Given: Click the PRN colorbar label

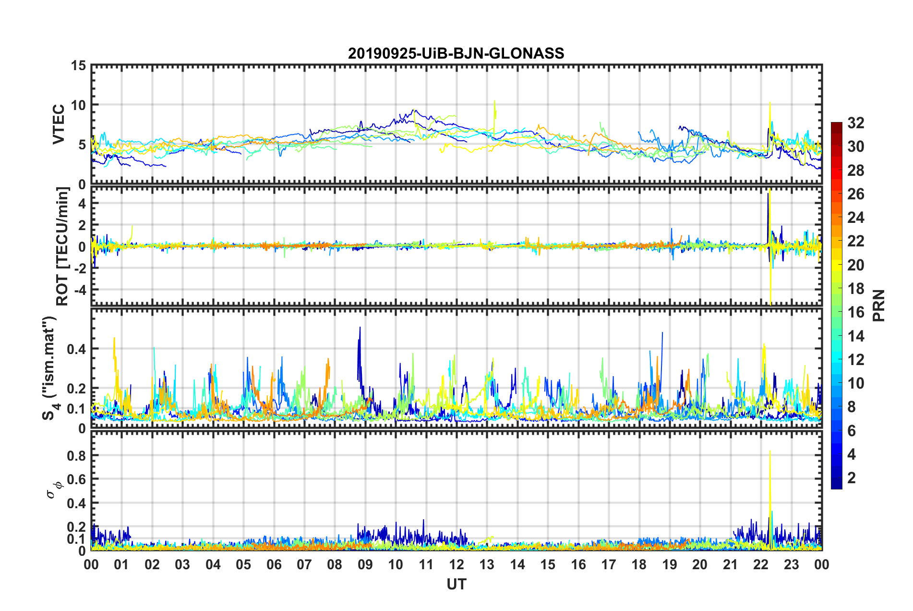Looking at the screenshot, I should (879, 305).
